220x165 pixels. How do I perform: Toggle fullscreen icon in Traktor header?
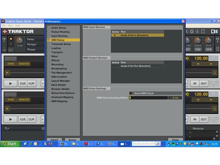(203, 31)
